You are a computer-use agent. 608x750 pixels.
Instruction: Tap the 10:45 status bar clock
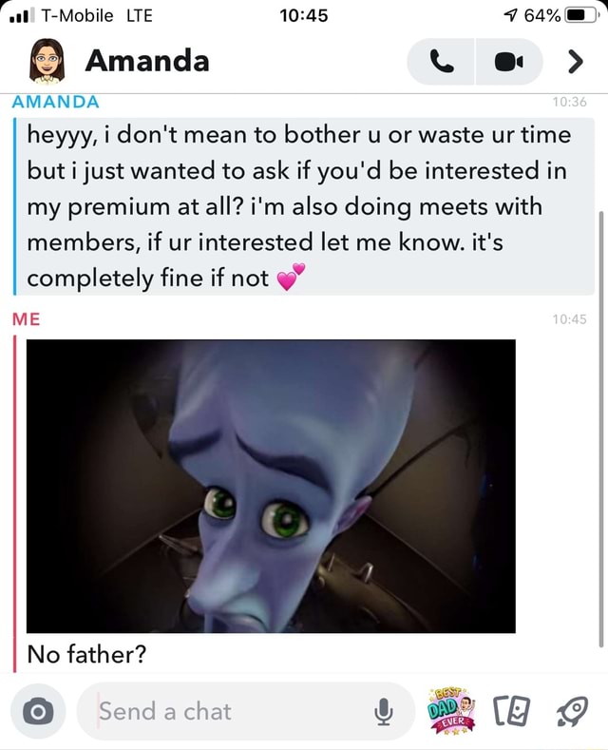304,15
